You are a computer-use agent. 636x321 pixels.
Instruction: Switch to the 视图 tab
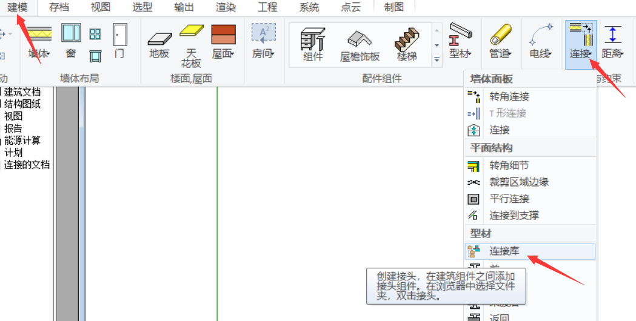101,7
